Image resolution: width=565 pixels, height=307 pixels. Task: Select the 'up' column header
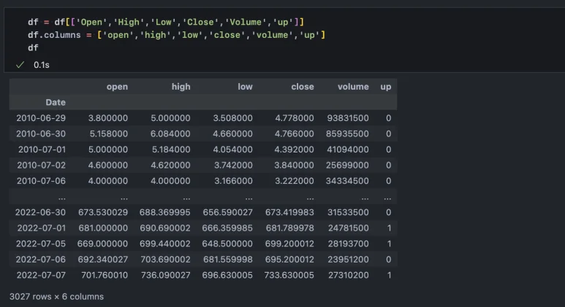tap(385, 87)
